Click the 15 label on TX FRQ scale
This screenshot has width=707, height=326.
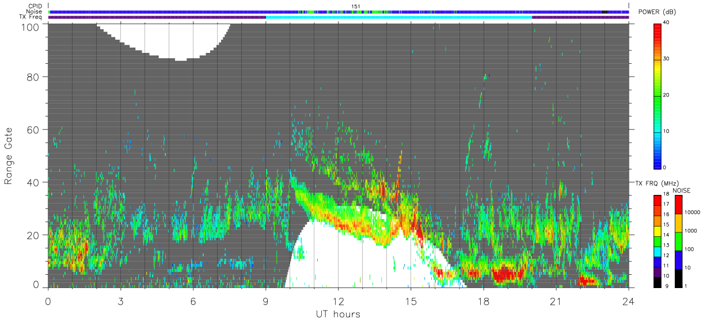click(x=667, y=224)
